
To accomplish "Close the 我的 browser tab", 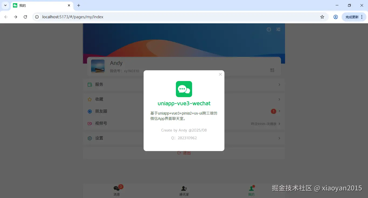I will (69, 5).
